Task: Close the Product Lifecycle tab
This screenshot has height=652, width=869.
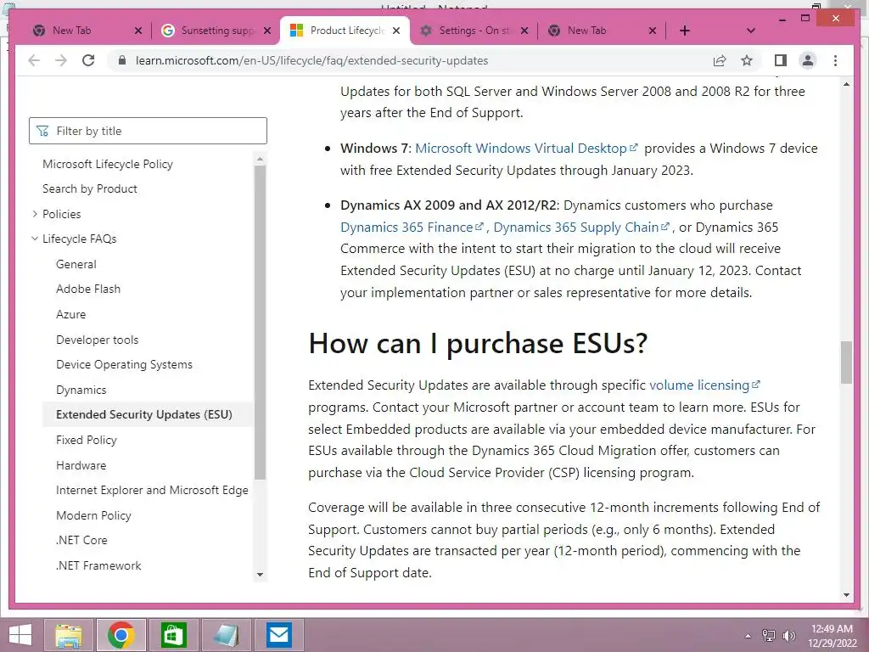Action: pos(396,31)
